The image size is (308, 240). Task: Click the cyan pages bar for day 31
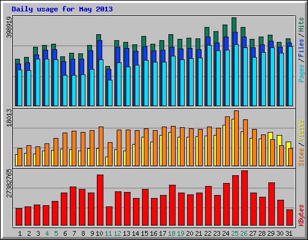[x=291, y=76]
